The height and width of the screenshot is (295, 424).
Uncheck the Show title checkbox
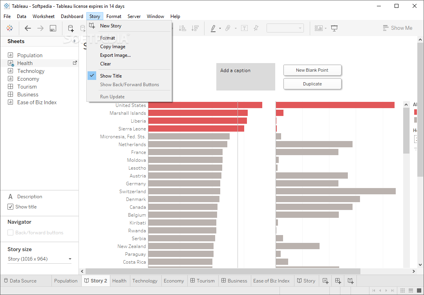(x=10, y=207)
